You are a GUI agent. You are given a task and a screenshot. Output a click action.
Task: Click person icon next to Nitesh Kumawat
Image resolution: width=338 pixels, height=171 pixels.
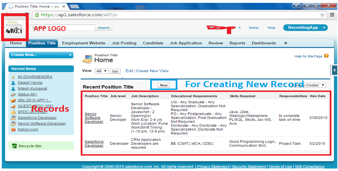[13, 89]
